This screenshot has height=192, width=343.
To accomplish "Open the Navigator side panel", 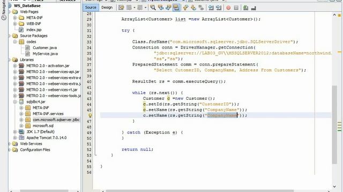I will pos(4,10).
